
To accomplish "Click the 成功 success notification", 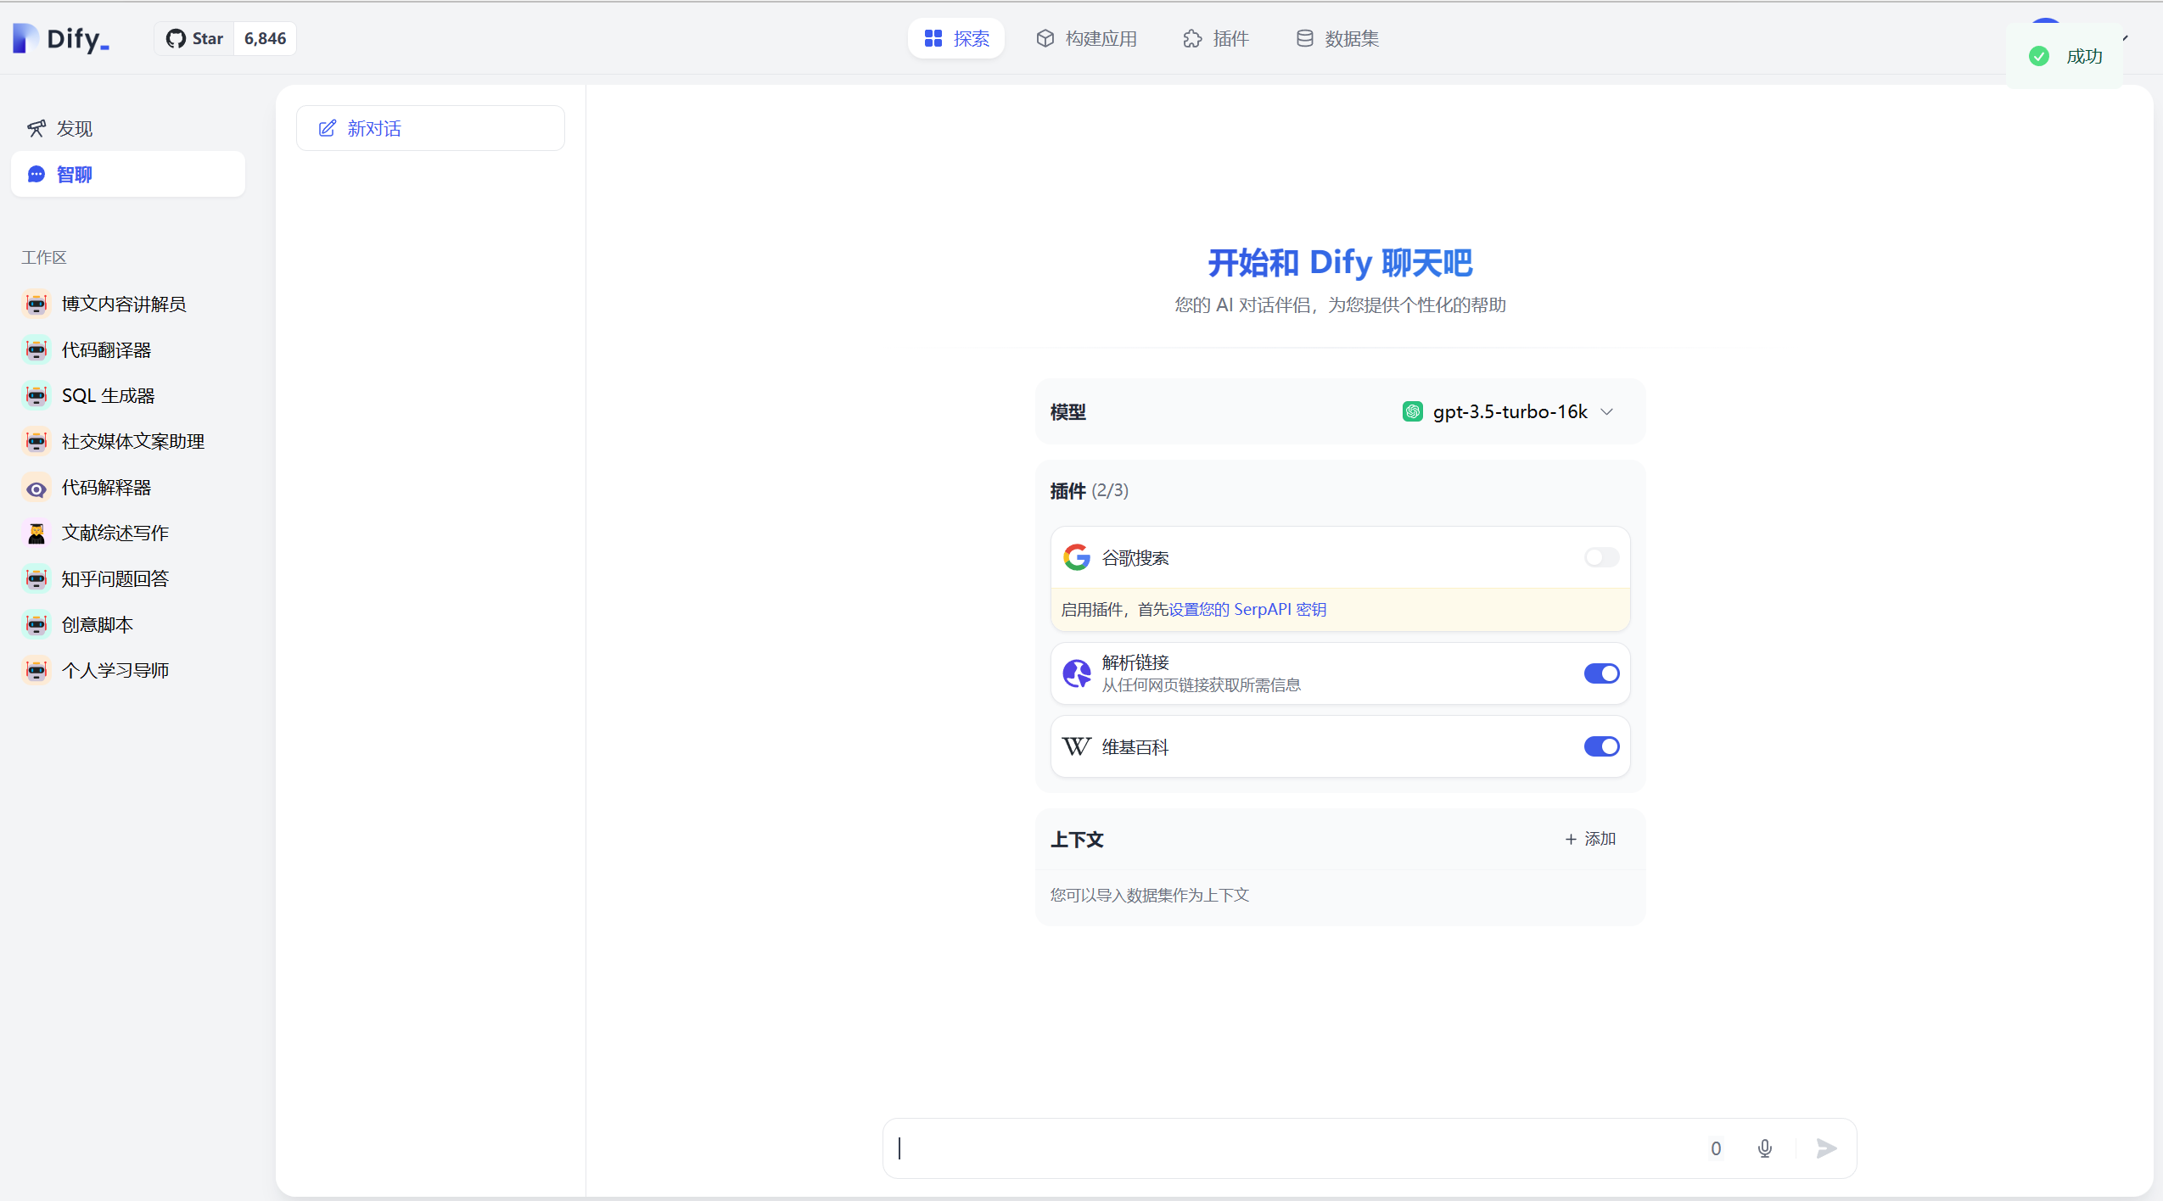I will click(x=2065, y=56).
